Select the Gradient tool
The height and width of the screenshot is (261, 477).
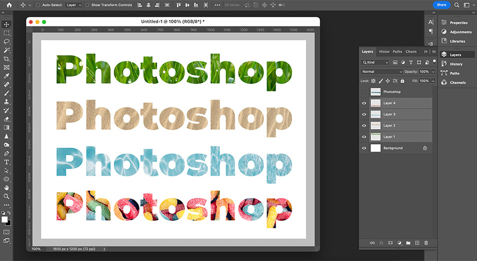click(6, 128)
